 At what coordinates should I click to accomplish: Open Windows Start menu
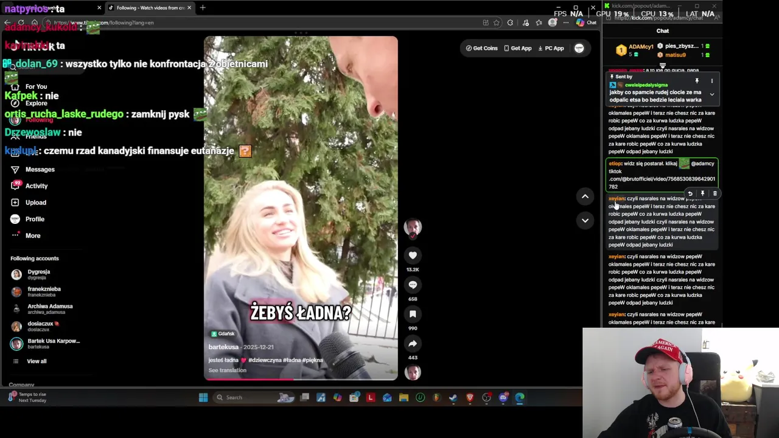coord(203,397)
